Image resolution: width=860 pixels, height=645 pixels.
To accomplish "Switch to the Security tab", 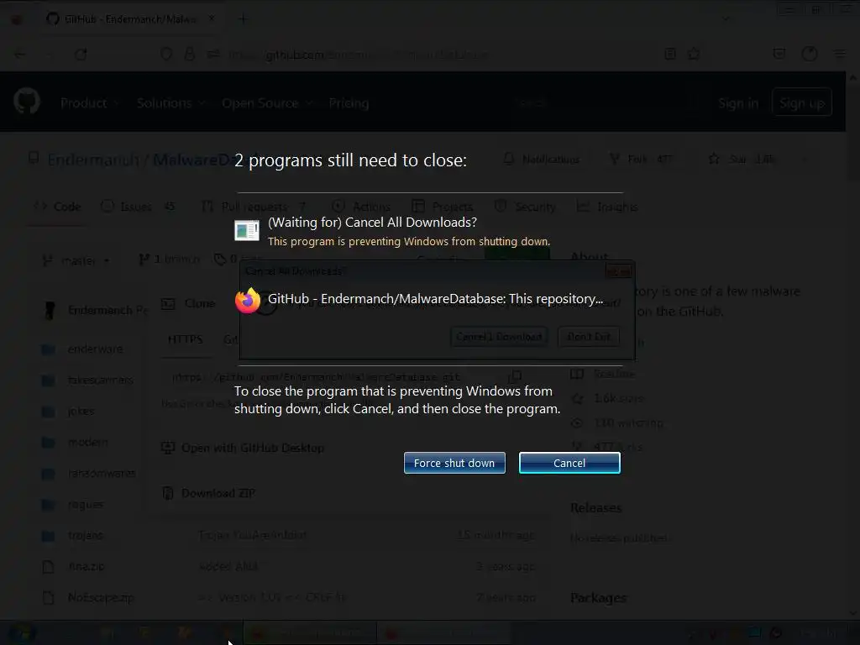I will [525, 207].
